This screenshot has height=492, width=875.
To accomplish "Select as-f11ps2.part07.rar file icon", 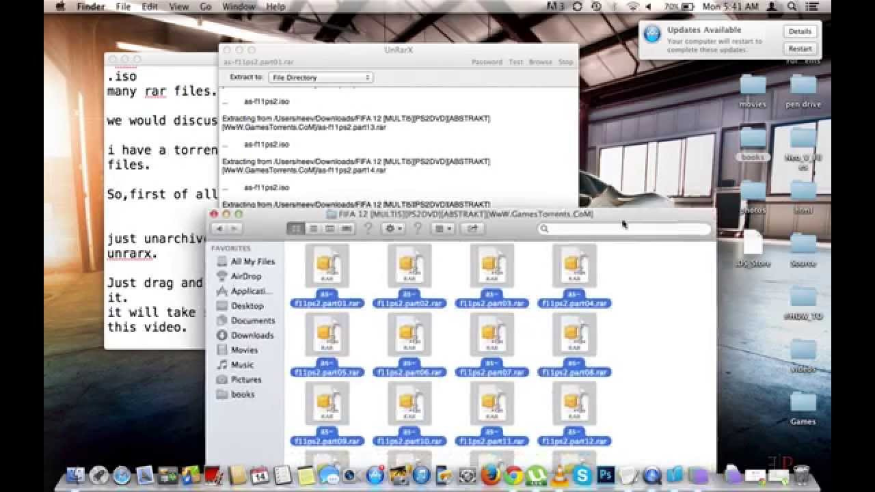I will 492,335.
